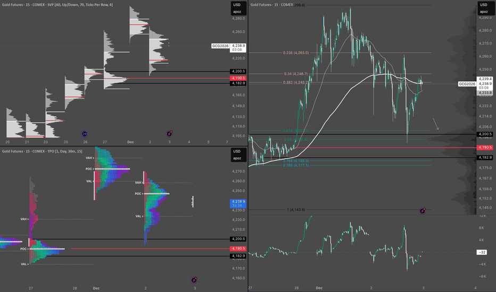The image size is (496, 292).
Task: Click the lightning event icon in the SVP chart
Action: 169,133
